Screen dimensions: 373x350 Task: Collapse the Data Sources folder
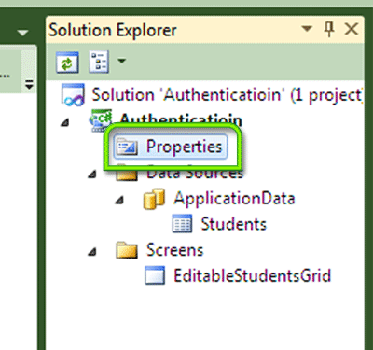point(92,175)
